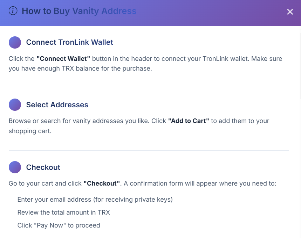
Task: Click the purple gradient dialog header bar
Action: tap(210, 13)
